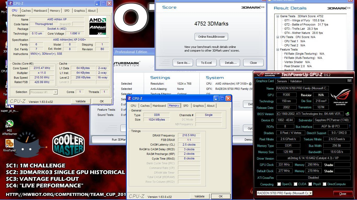Toggle the DirectCompute checkbox in GPU-Z

click(324, 184)
